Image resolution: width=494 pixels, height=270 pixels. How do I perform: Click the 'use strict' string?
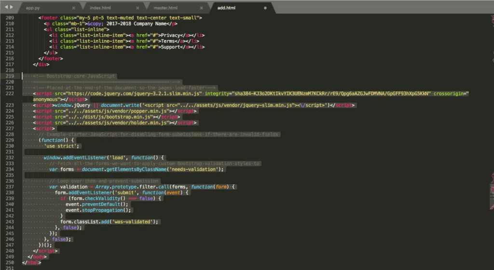[x=61, y=146]
